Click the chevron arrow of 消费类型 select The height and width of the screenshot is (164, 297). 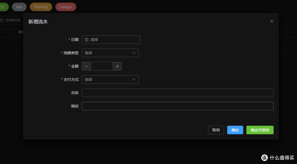pos(134,53)
